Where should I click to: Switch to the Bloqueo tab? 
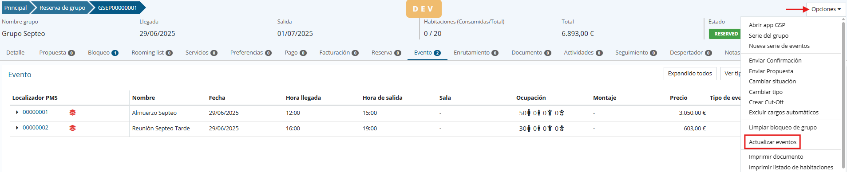point(103,52)
